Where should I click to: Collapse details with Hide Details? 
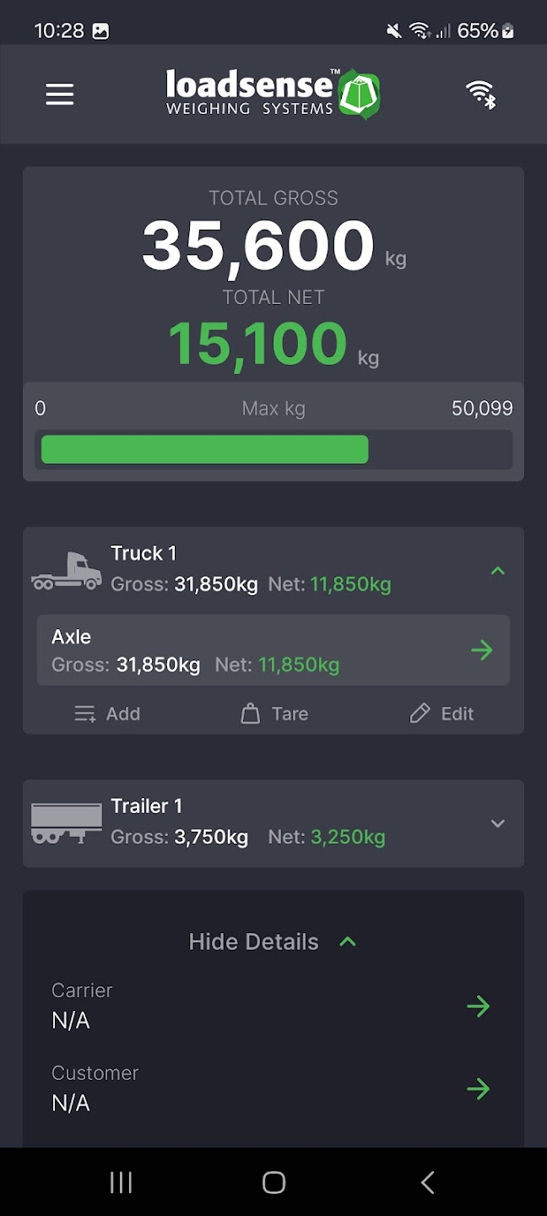(x=272, y=942)
